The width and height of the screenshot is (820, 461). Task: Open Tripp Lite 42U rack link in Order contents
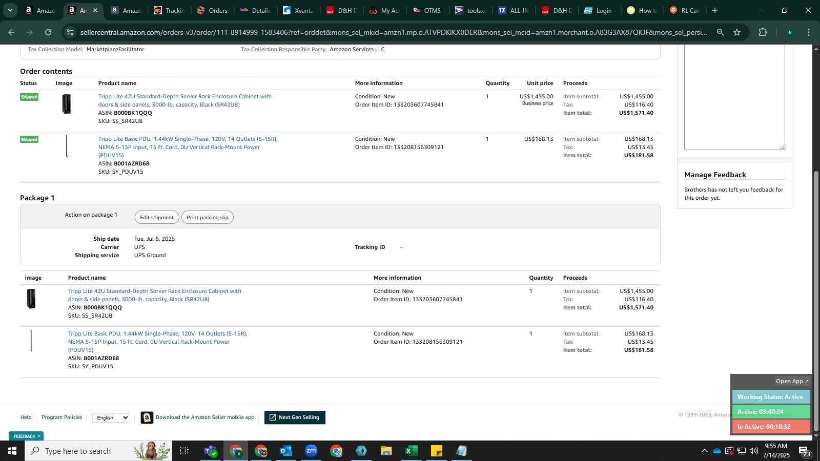coord(185,100)
